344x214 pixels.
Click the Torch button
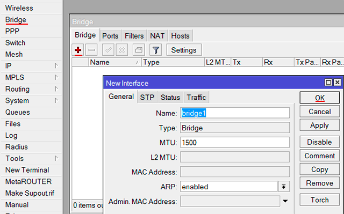[x=320, y=200]
